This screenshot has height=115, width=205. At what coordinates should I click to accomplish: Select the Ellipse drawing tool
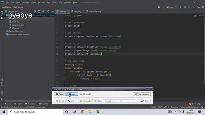coord(98,101)
